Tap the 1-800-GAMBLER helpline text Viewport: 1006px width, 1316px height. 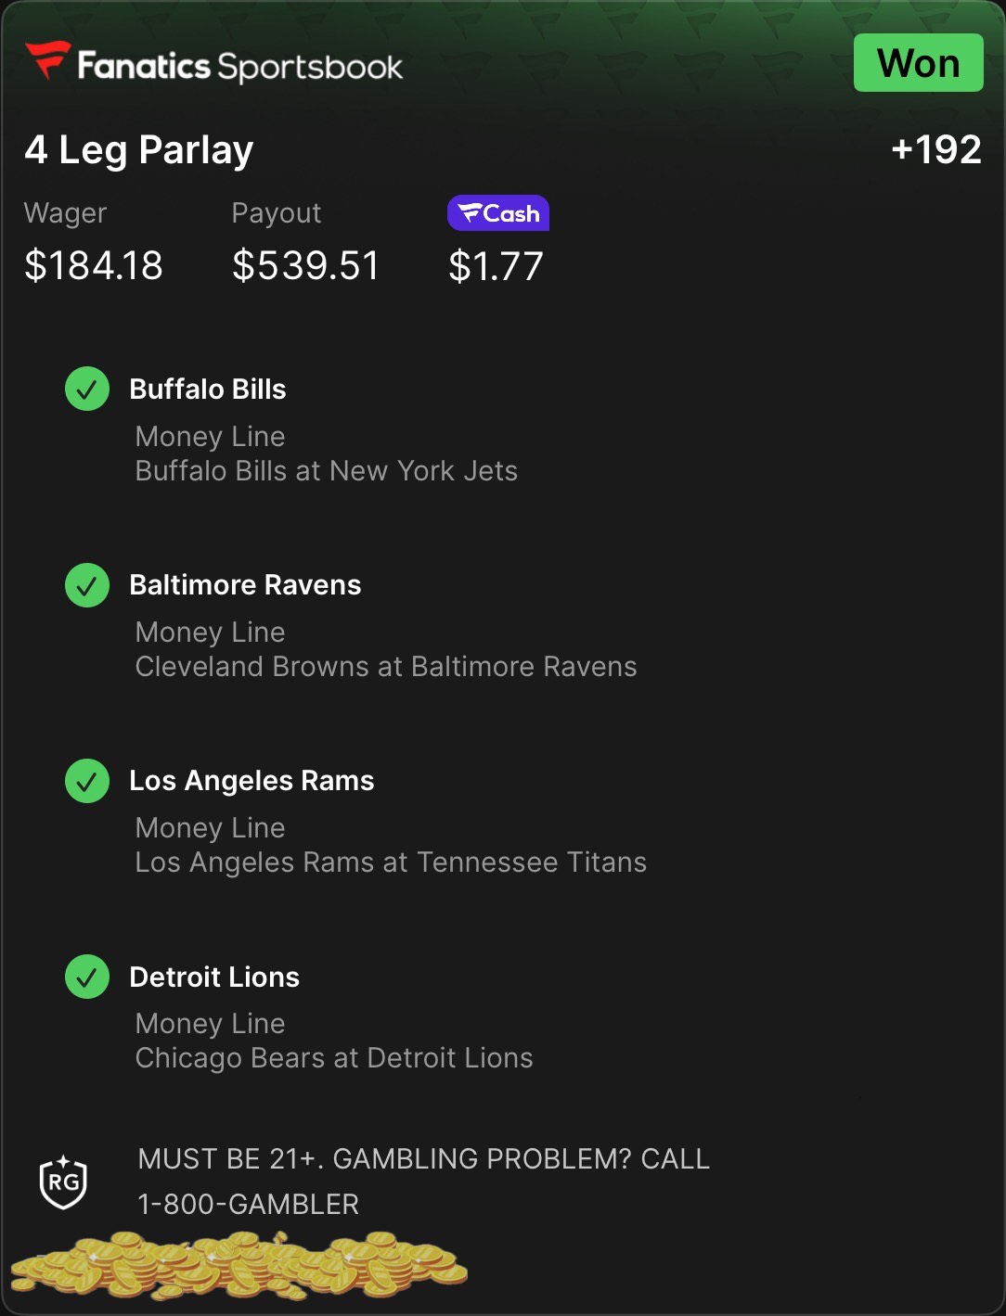click(x=248, y=1204)
